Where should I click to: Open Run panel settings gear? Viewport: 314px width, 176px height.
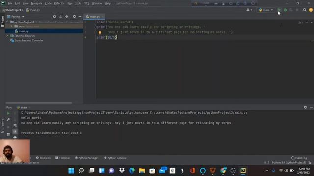[305, 107]
